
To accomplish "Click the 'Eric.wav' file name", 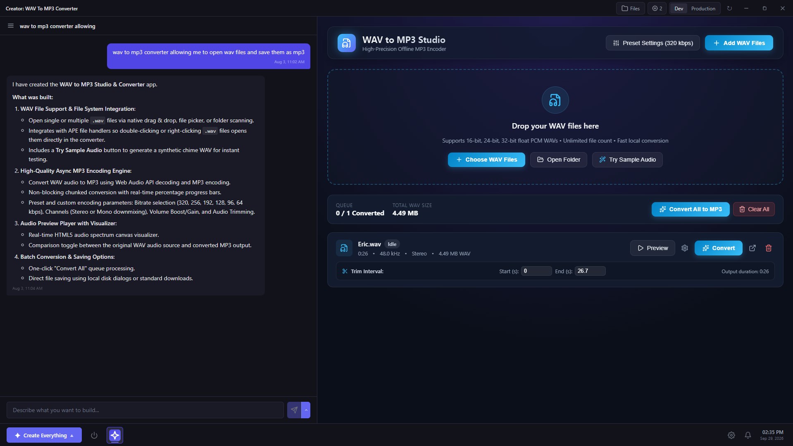I will 369,244.
